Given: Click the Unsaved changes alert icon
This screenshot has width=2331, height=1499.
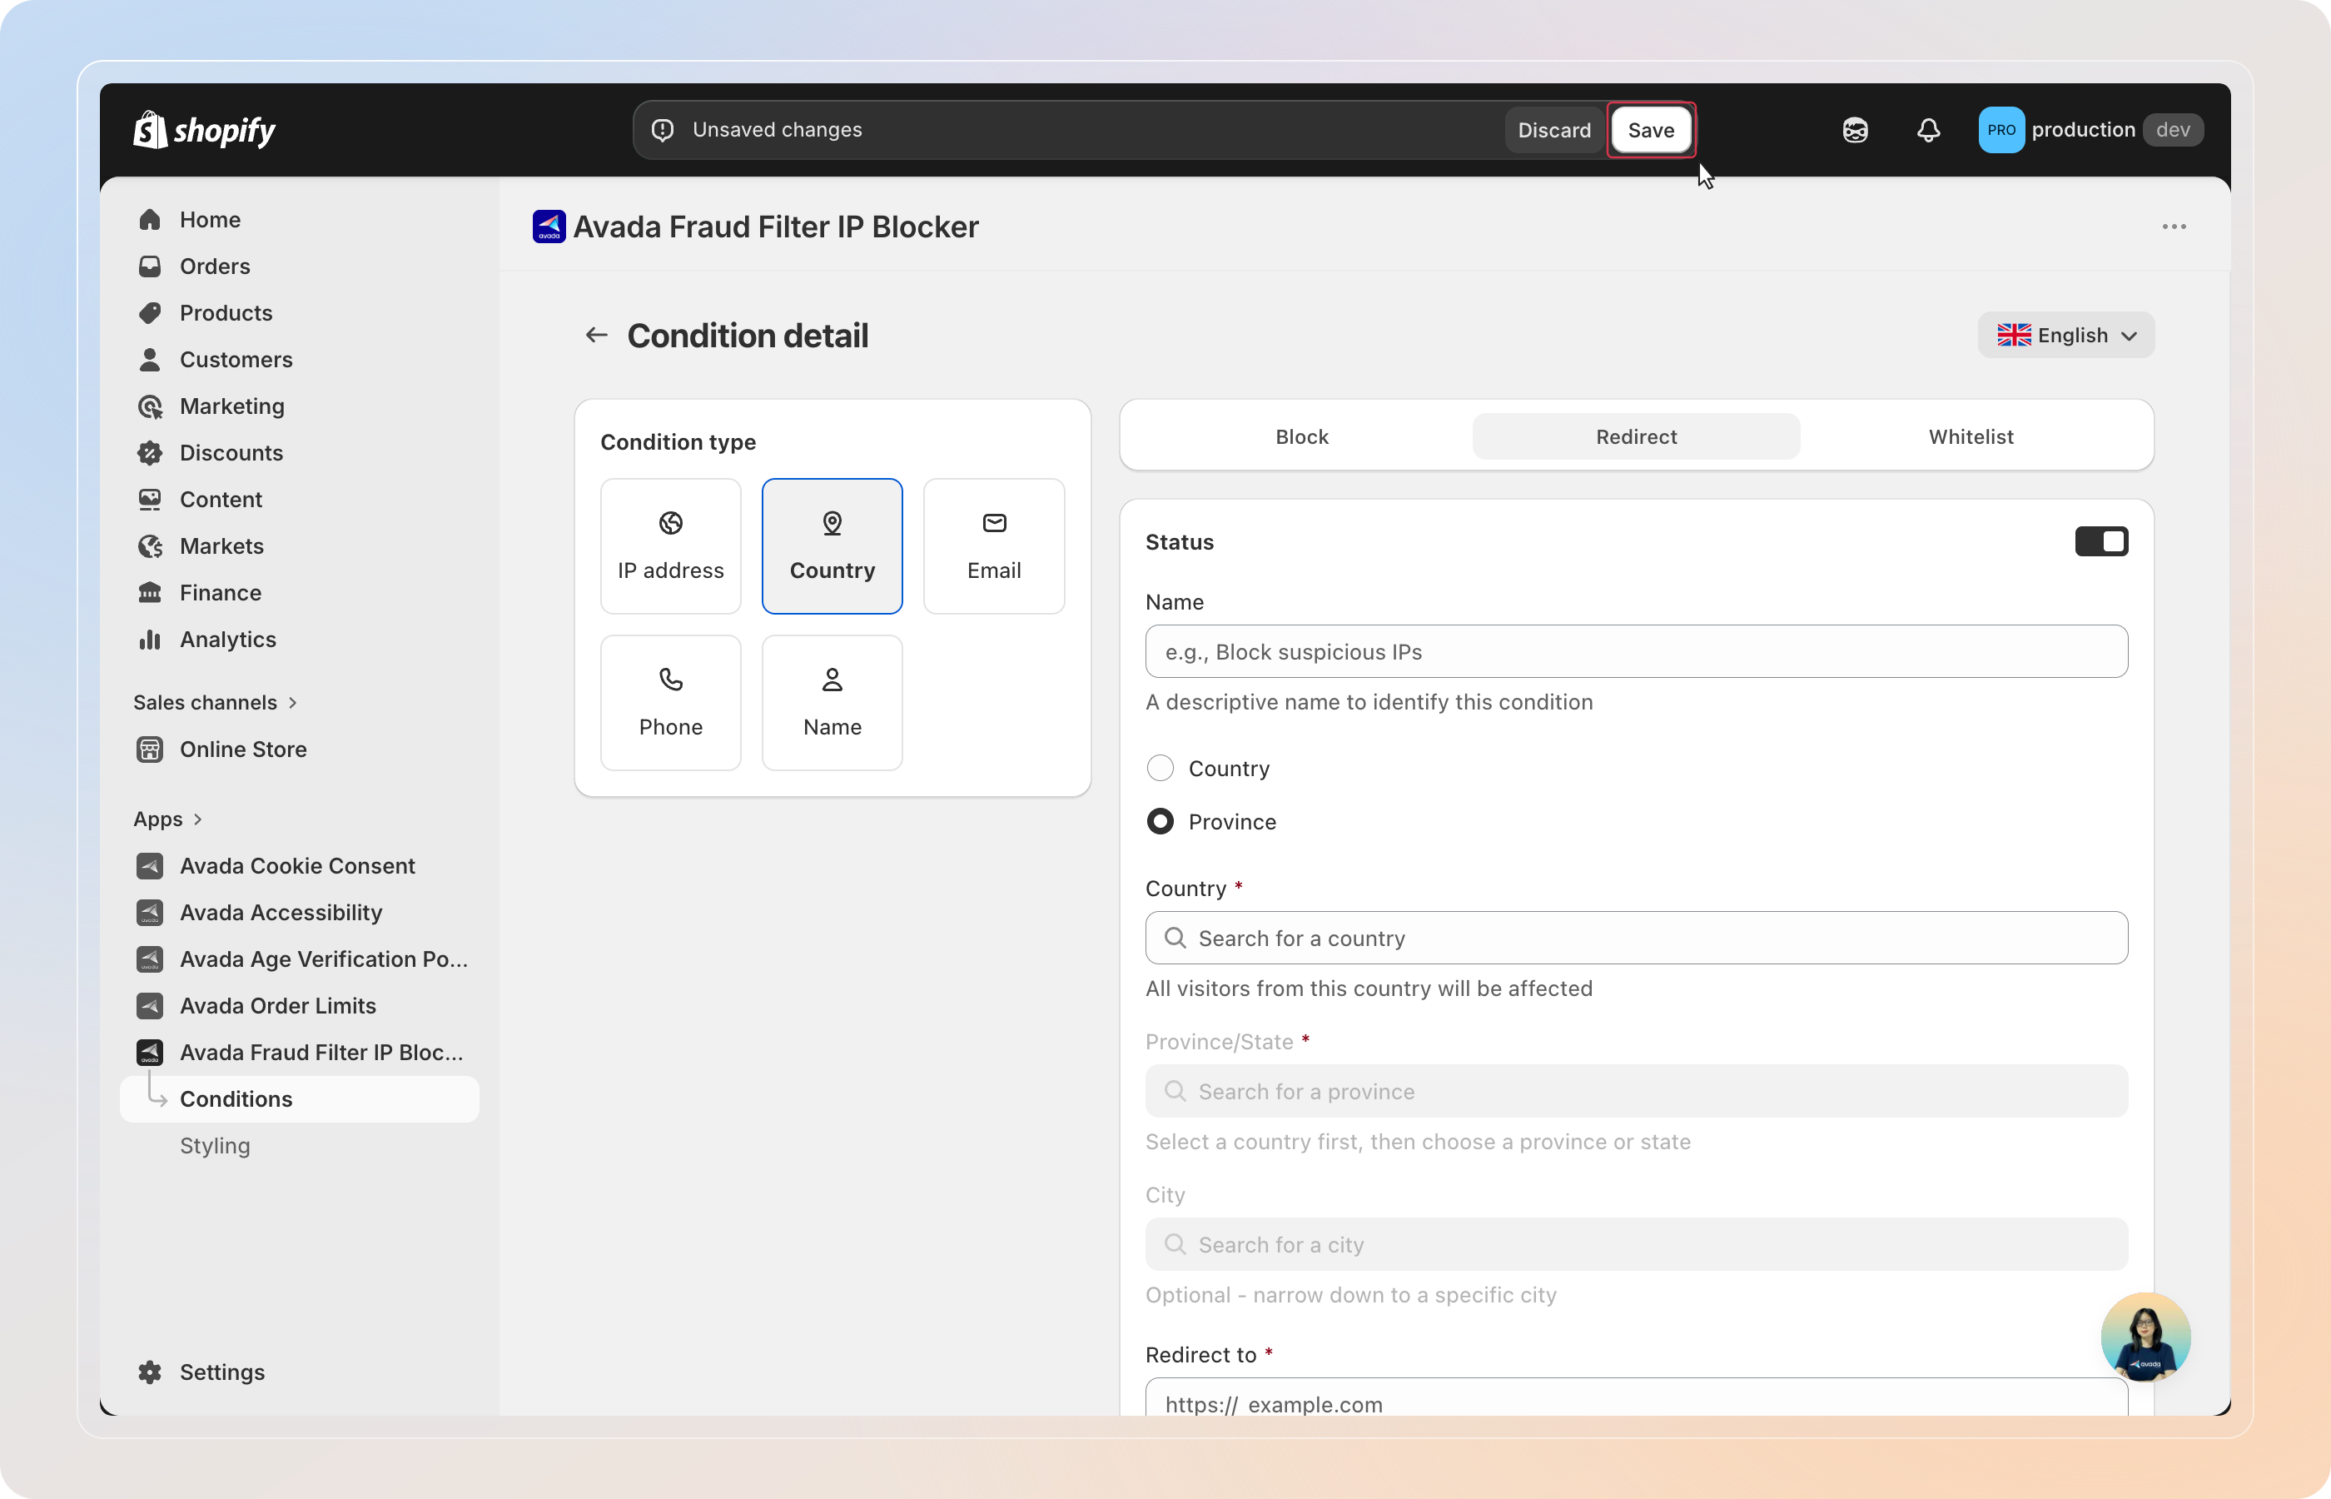Looking at the screenshot, I should tap(663, 129).
